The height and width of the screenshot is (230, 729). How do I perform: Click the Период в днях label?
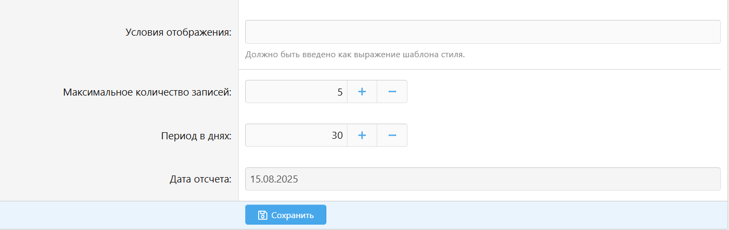click(x=196, y=136)
